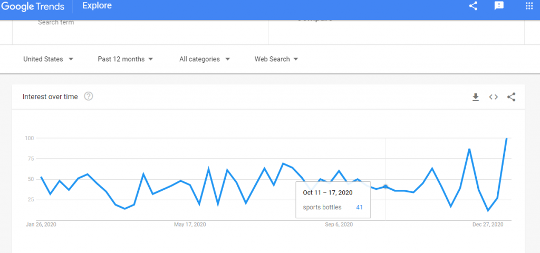Click the help icon beside Interest over time
The height and width of the screenshot is (253, 540).
pyautogui.click(x=89, y=96)
